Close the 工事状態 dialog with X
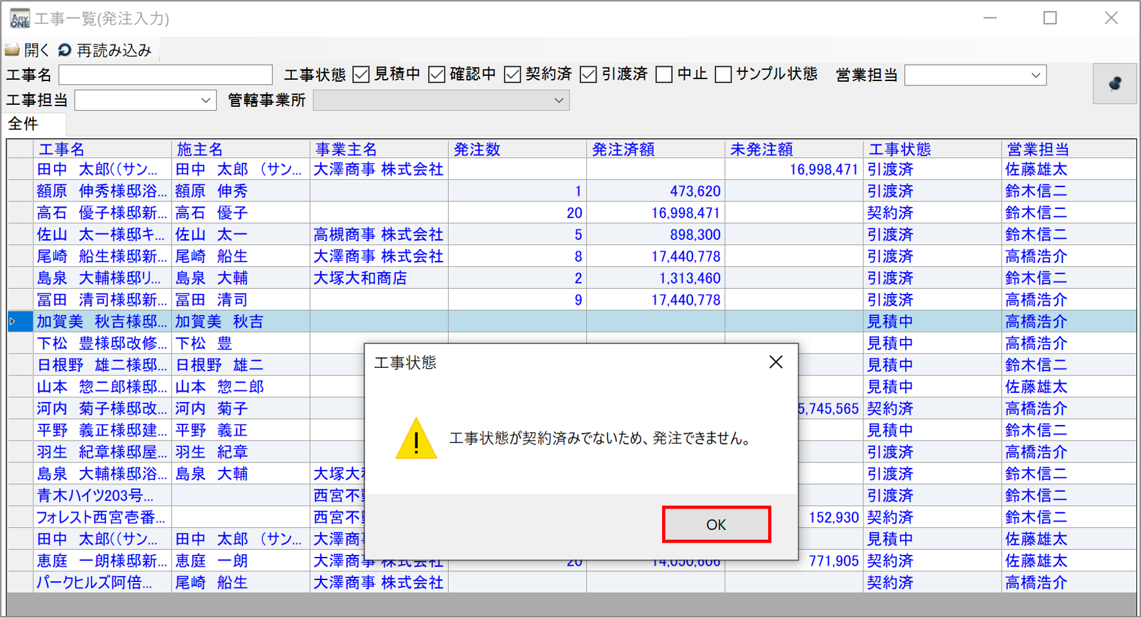 click(776, 363)
